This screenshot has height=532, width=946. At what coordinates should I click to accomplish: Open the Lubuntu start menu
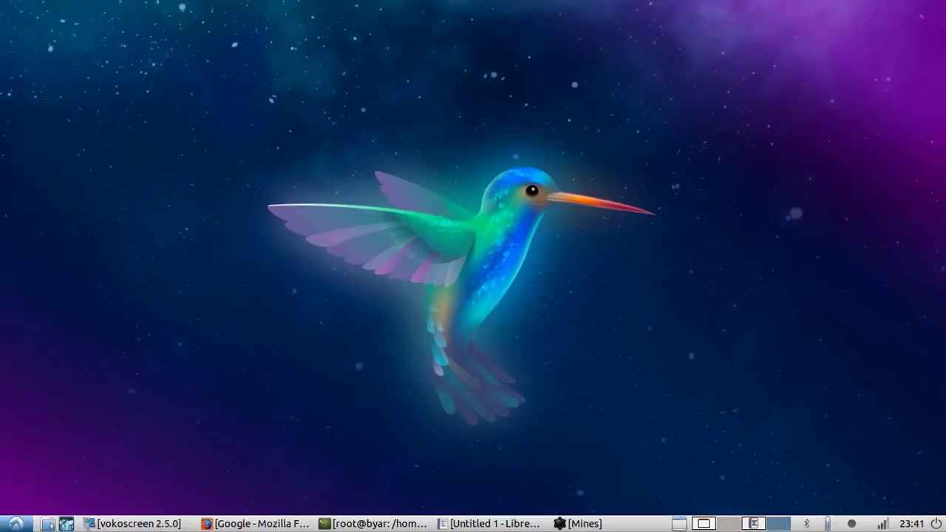point(16,524)
